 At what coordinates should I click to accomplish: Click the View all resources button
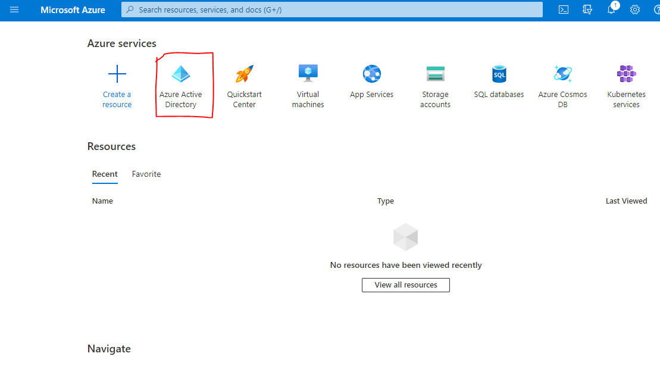click(x=406, y=285)
